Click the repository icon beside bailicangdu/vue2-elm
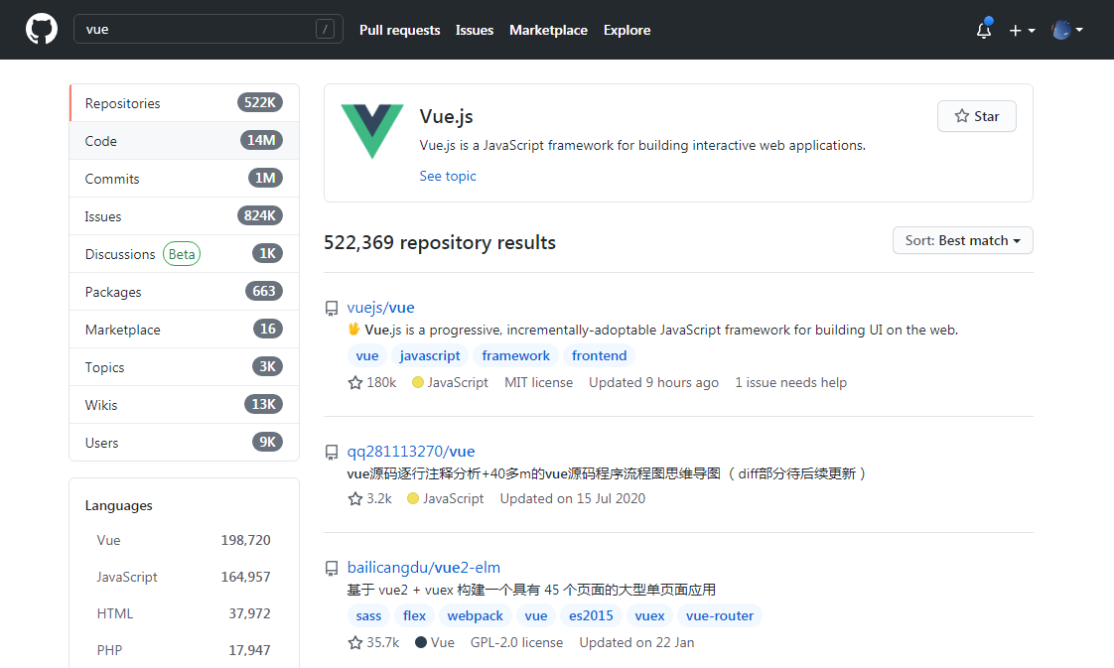The width and height of the screenshot is (1114, 668). (x=332, y=568)
